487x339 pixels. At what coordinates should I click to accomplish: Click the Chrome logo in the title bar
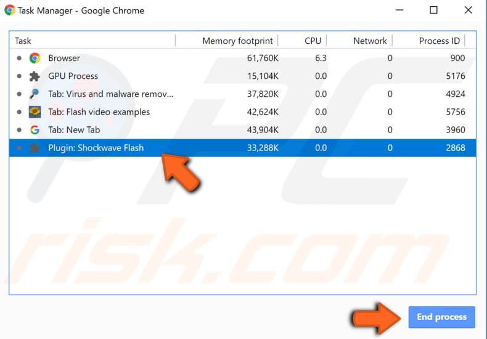tap(10, 10)
